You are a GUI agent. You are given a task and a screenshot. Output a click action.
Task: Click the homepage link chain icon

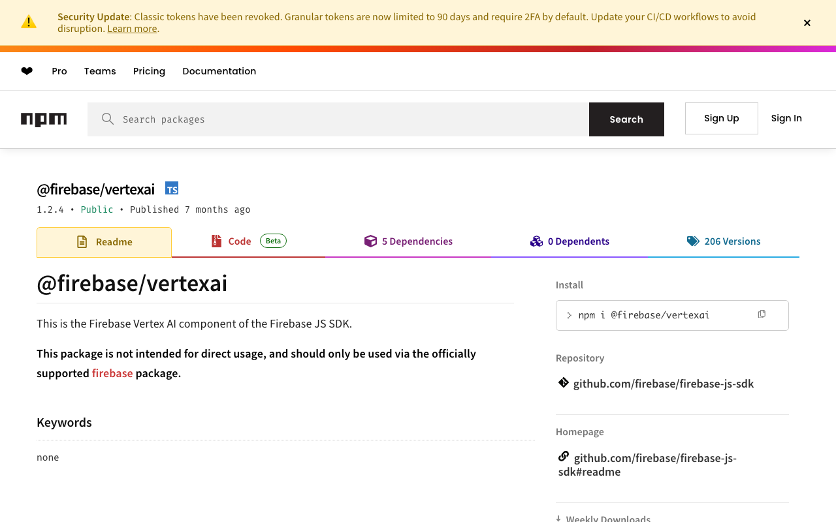click(564, 456)
